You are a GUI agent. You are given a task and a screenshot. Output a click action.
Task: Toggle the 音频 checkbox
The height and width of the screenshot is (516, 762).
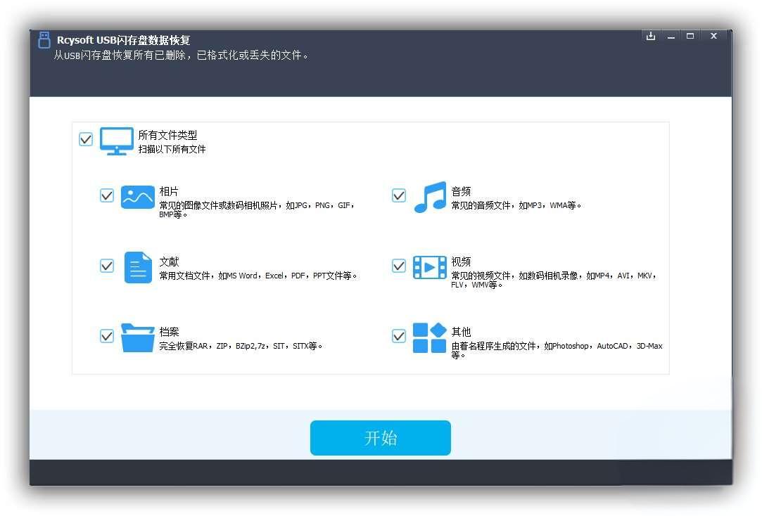399,195
